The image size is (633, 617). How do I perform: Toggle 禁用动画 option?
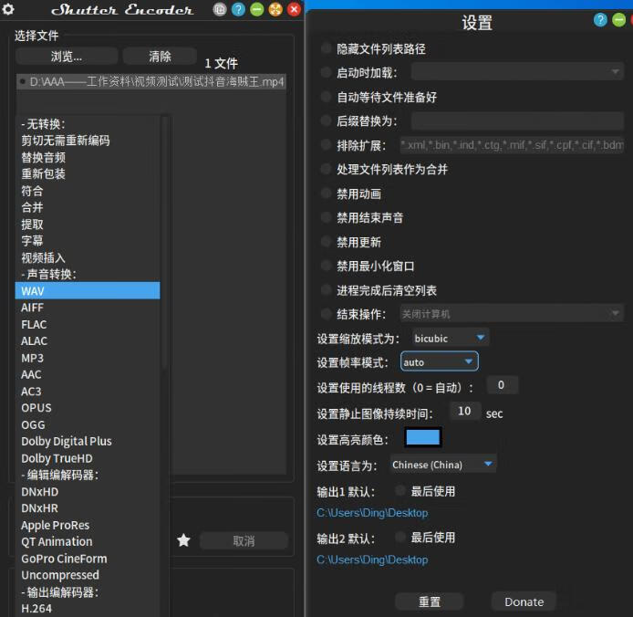[326, 193]
